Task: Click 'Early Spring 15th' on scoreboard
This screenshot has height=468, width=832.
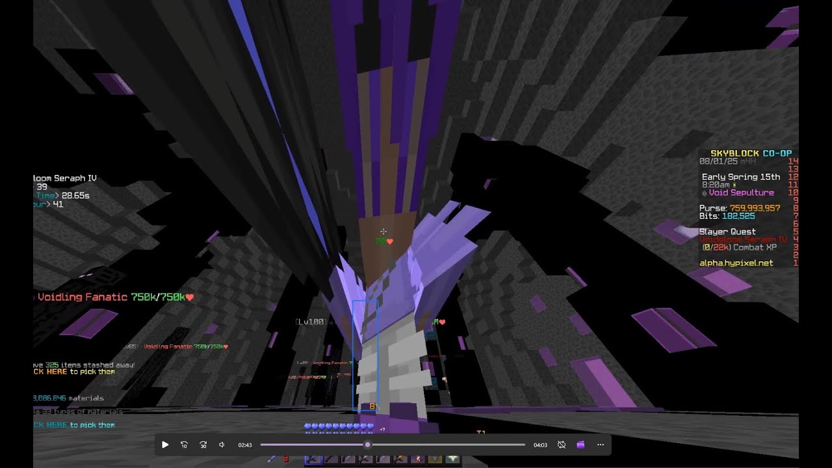Action: [741, 177]
